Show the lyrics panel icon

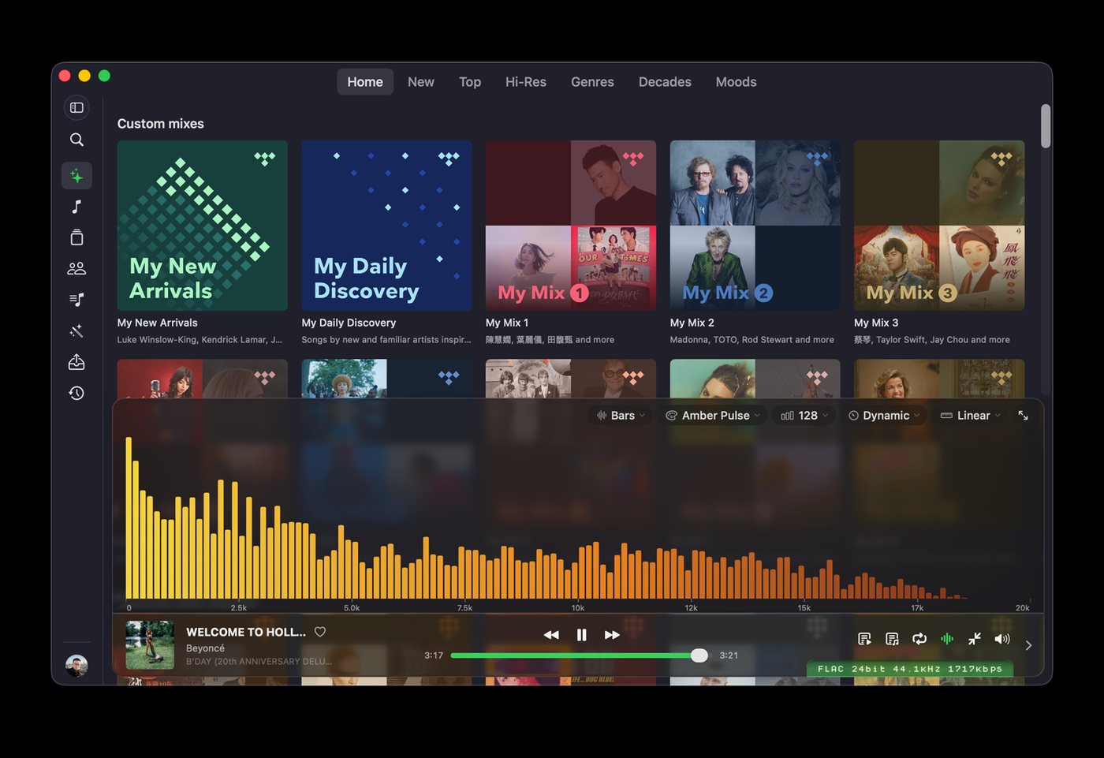coord(892,639)
